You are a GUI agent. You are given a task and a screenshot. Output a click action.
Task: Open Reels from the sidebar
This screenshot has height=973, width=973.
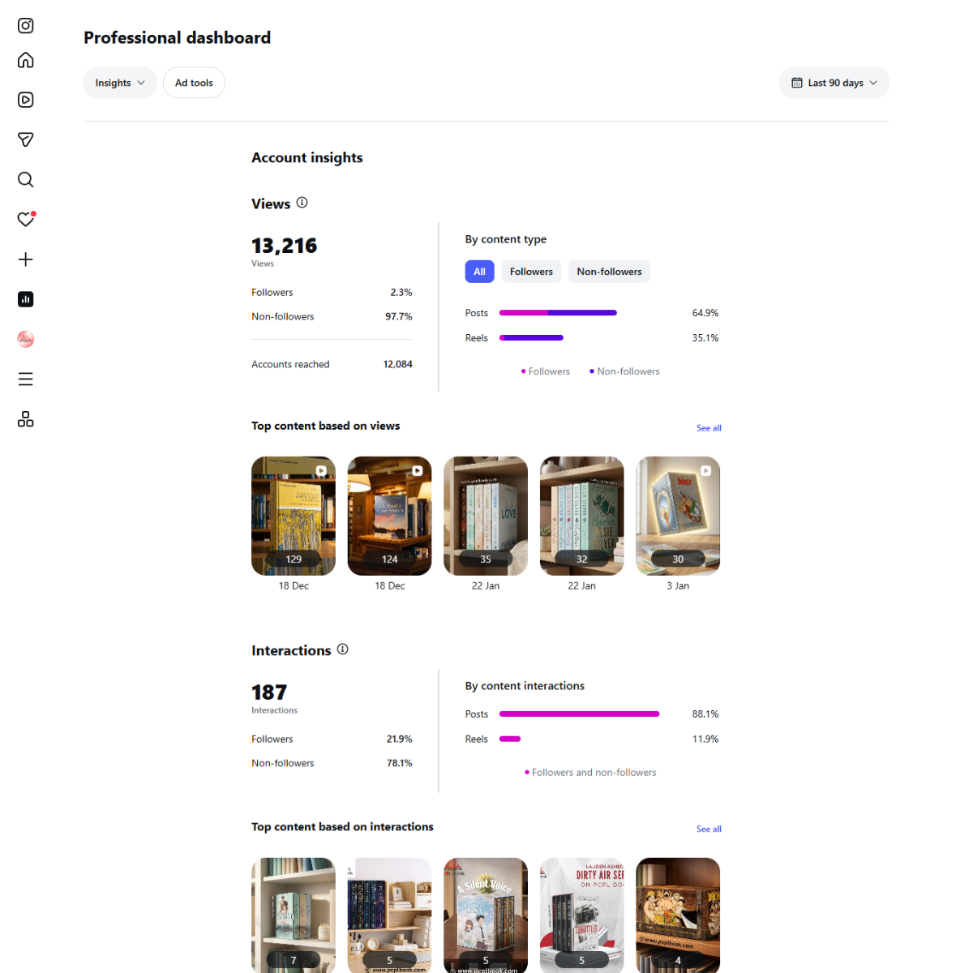[x=26, y=100]
